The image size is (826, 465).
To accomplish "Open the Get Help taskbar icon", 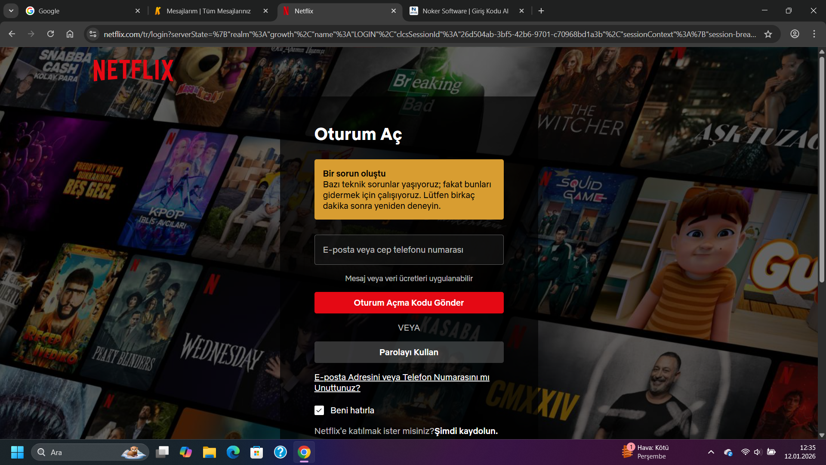I will (x=280, y=452).
